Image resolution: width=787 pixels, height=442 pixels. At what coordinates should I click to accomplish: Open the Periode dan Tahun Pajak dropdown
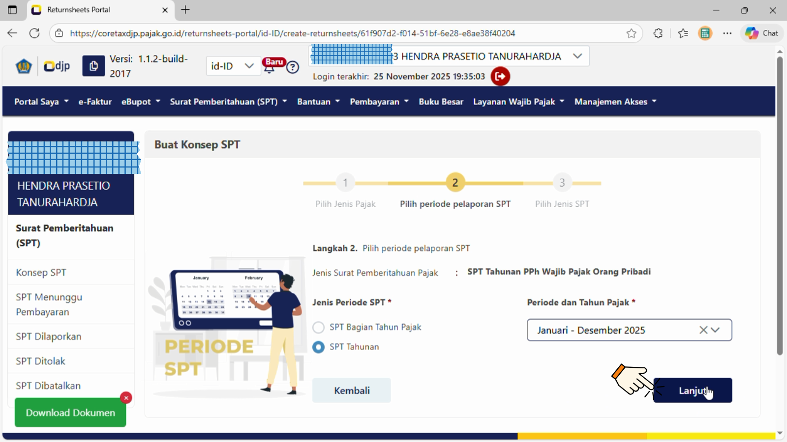(716, 330)
